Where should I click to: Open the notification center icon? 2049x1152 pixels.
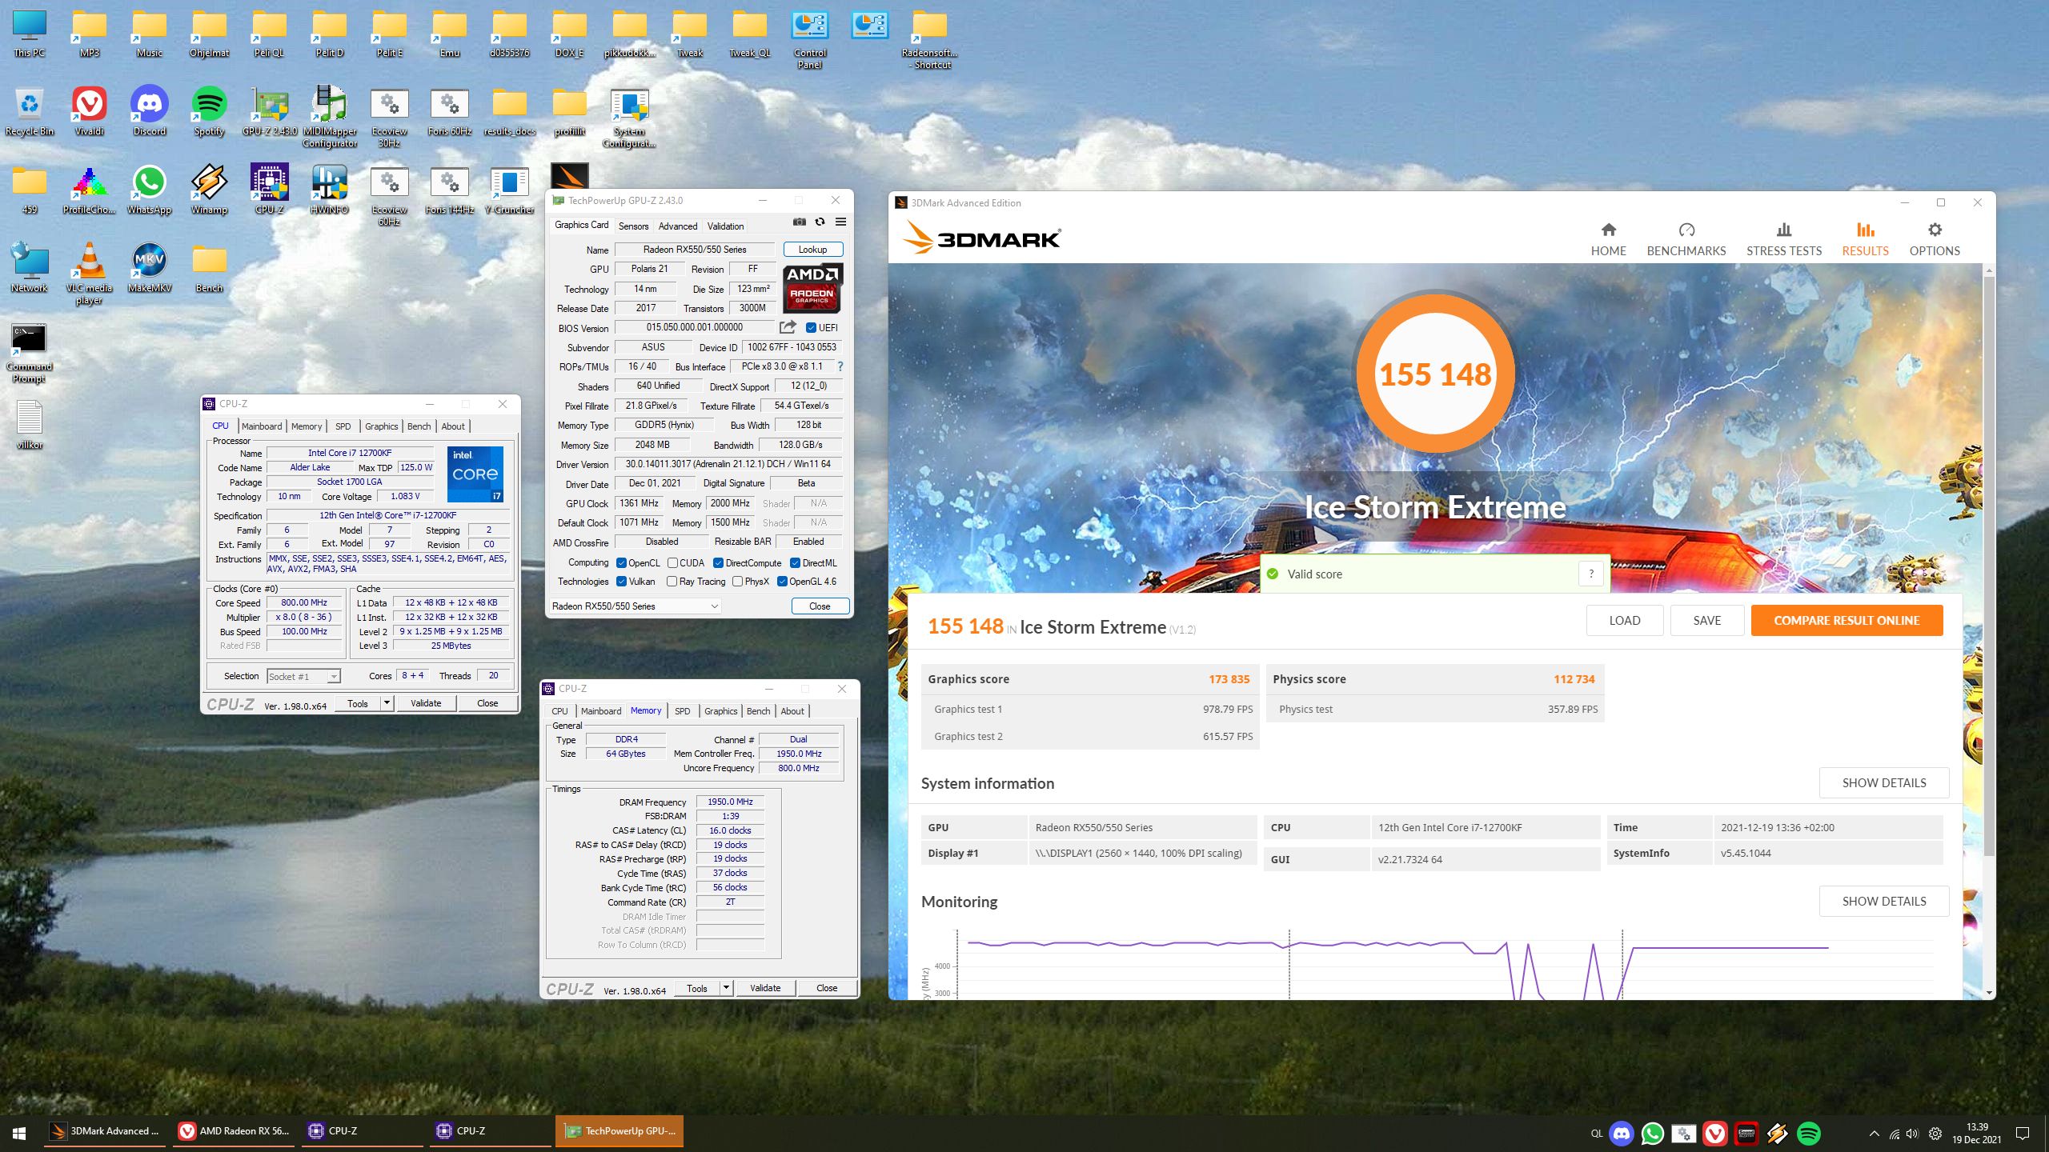[x=2023, y=1134]
